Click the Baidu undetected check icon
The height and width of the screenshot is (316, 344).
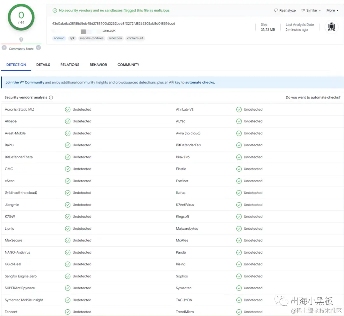point(68,145)
